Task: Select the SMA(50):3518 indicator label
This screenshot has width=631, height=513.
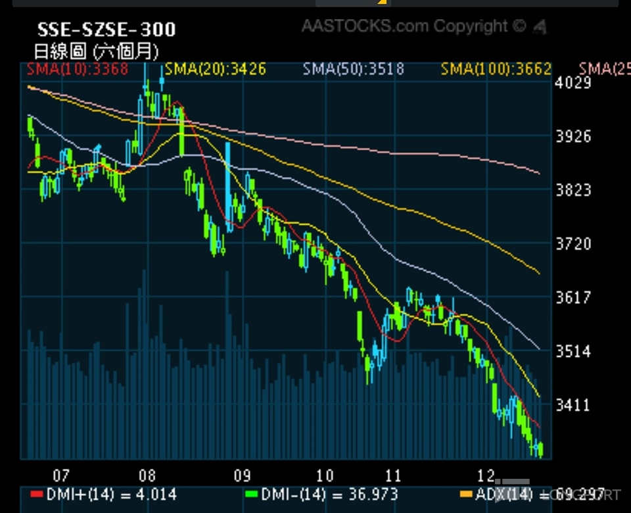Action: tap(354, 69)
